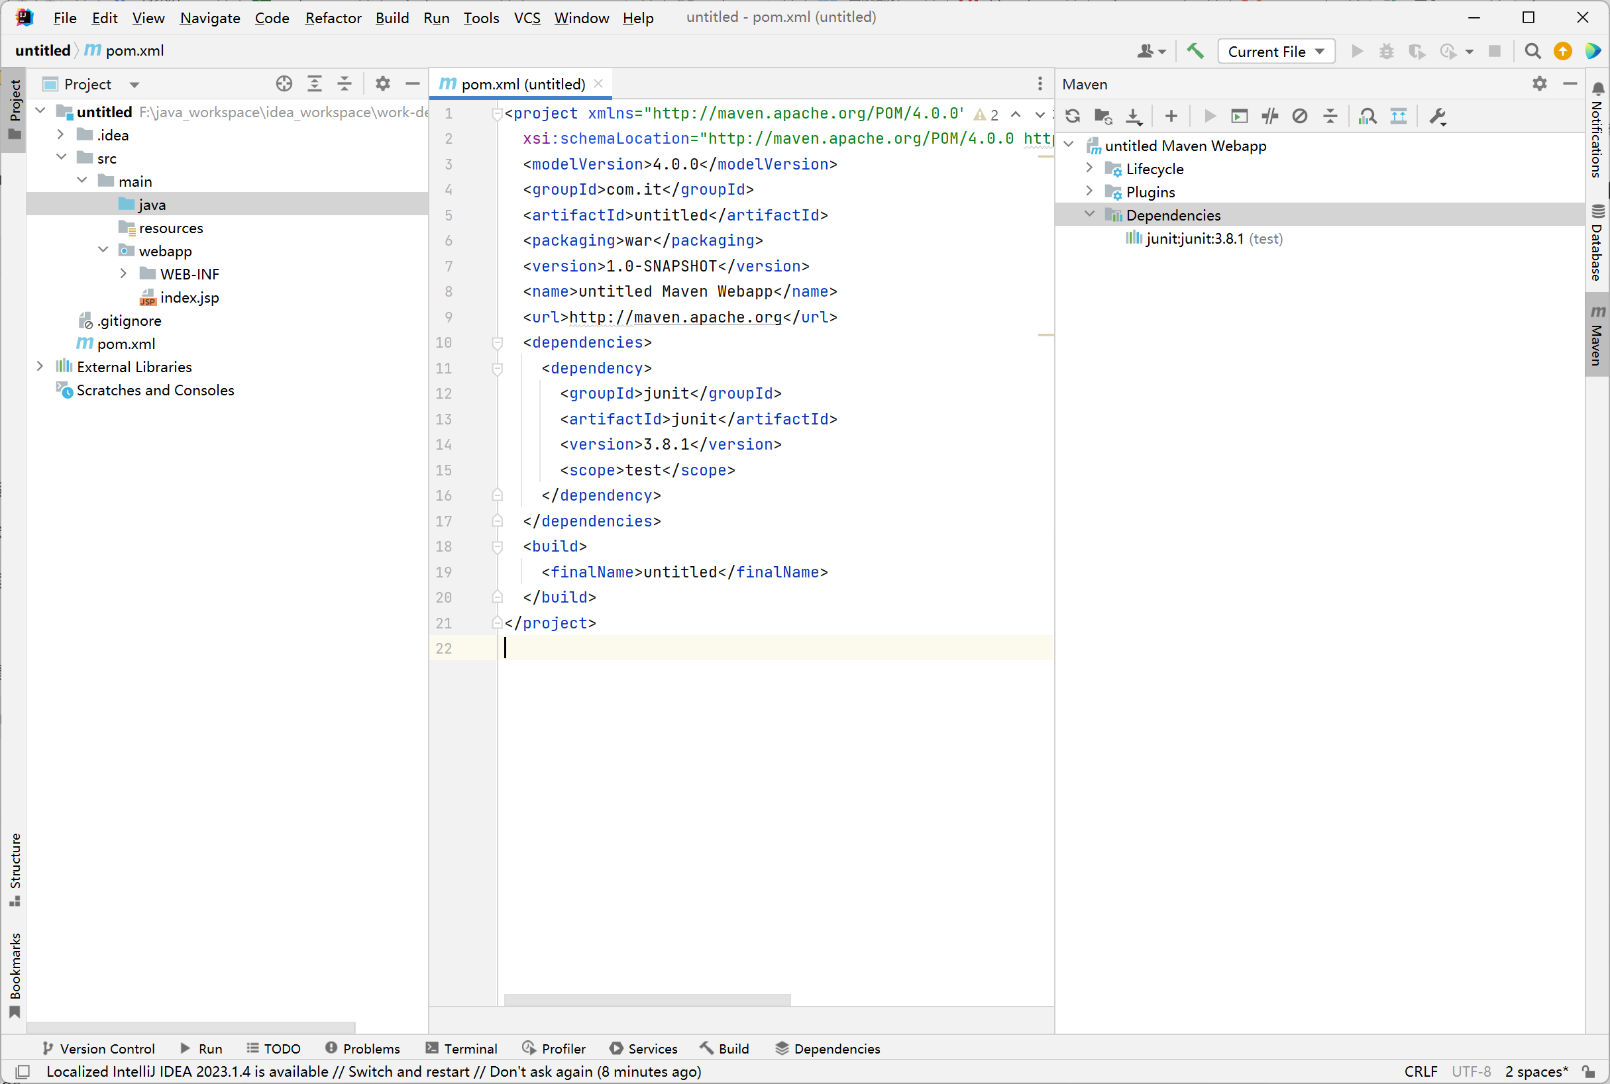Click the Run Maven Build play icon

pyautogui.click(x=1210, y=116)
